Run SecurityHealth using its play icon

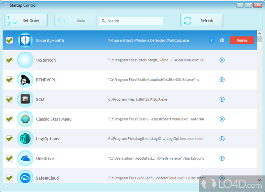222,40
